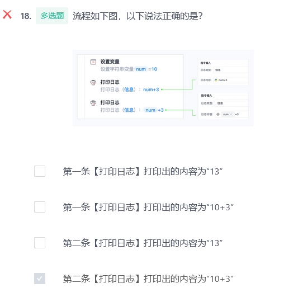The height and width of the screenshot is (297, 298).
Task: Click the red X wrong-answer mark
Action: click(7, 15)
